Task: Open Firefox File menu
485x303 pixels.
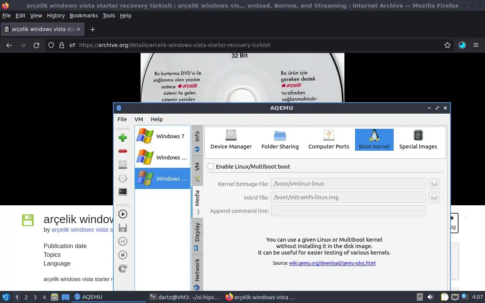Action: [x=6, y=16]
